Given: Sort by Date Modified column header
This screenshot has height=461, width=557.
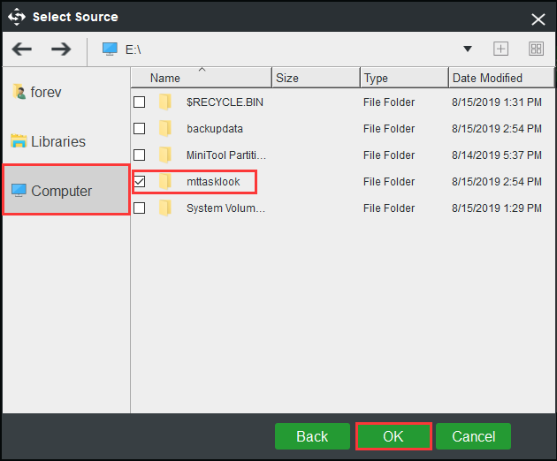Looking at the screenshot, I should point(501,78).
